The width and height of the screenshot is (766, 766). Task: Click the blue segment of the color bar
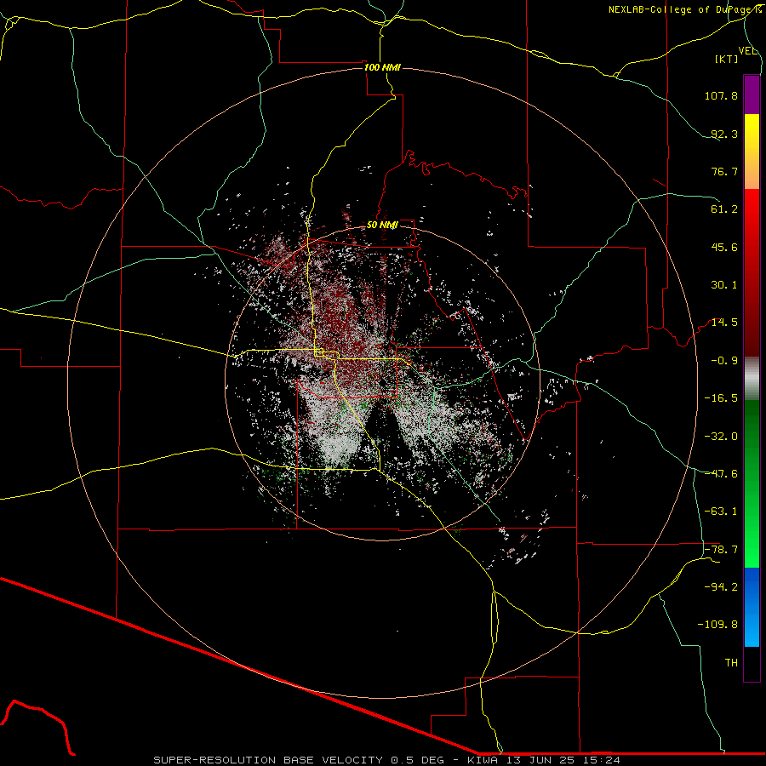click(x=752, y=607)
